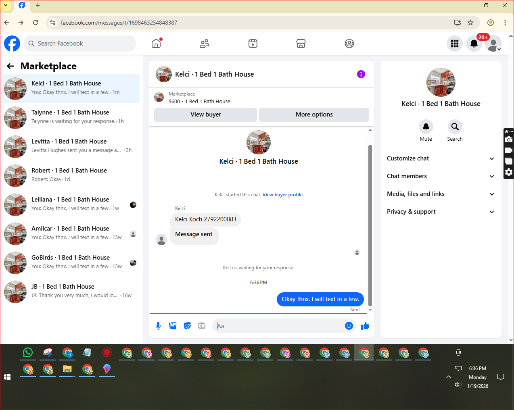Screen dimensions: 514x410
Task: Expand Customize chat section
Action: coord(441,158)
